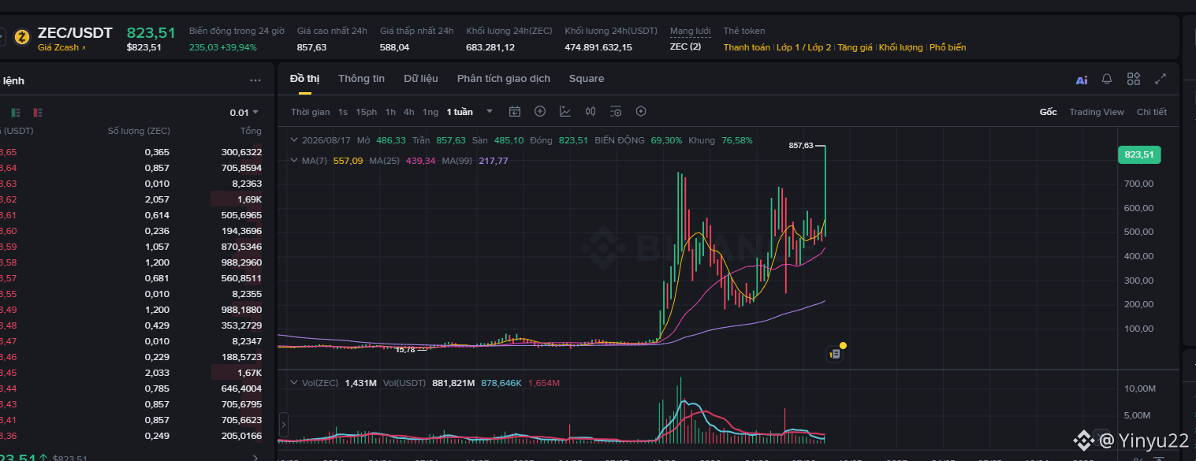1196x461 pixels.
Task: Collapse the Vol(ZEC) volume legend chevron
Action: [296, 383]
